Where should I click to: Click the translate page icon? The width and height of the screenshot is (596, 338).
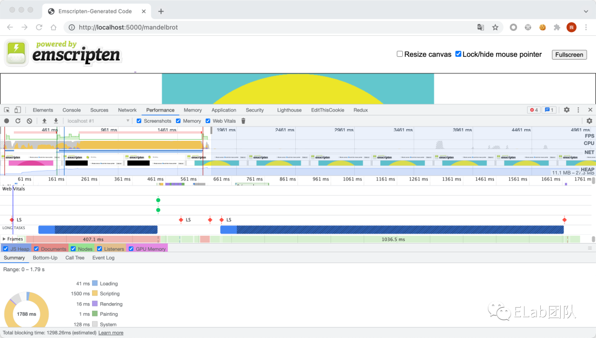point(481,28)
